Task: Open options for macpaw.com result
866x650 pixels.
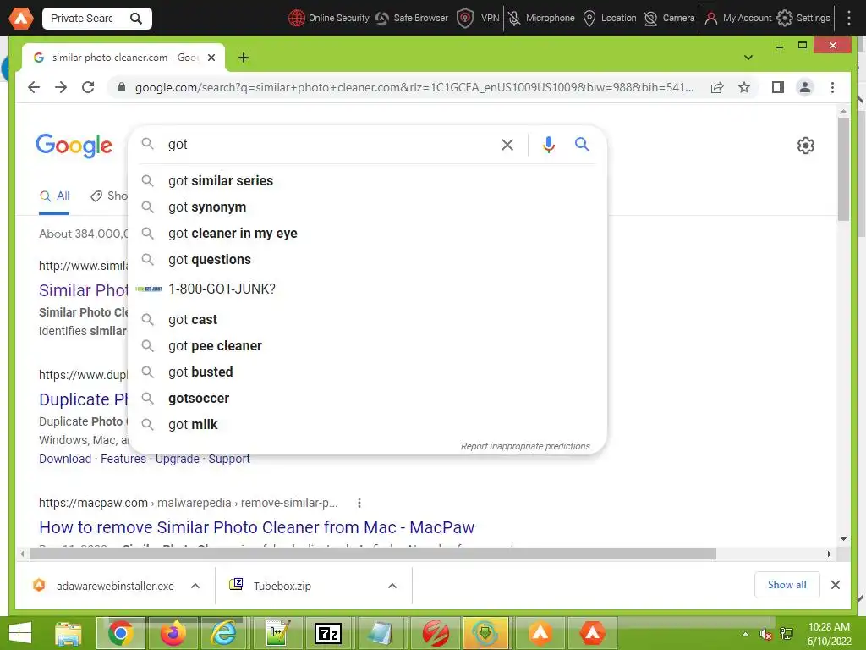Action: [x=359, y=503]
